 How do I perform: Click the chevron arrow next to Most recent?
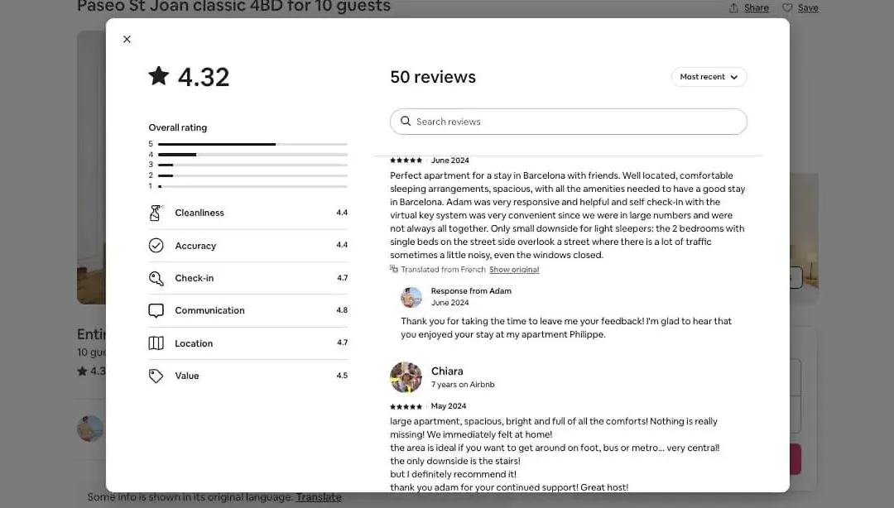tap(734, 77)
